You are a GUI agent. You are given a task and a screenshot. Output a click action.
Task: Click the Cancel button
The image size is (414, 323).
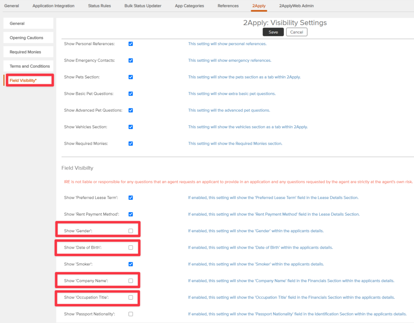click(x=297, y=32)
